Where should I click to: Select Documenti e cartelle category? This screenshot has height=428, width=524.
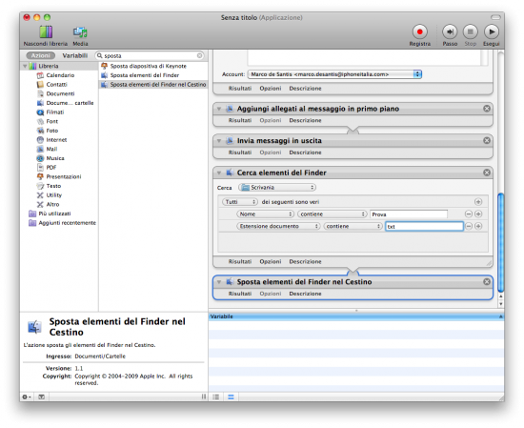point(65,103)
